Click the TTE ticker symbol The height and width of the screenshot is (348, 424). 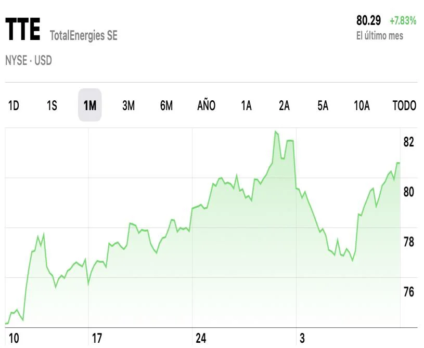23,31
